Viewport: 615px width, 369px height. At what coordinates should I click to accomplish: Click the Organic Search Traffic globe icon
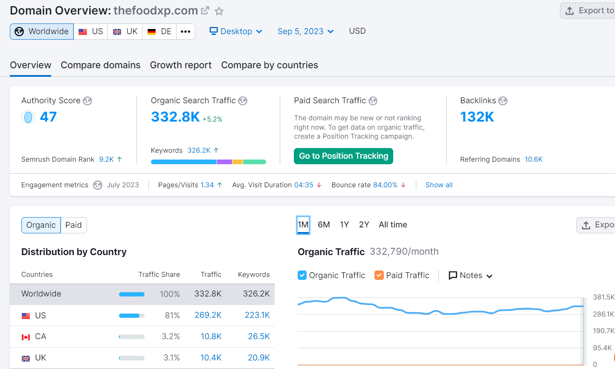click(x=243, y=101)
